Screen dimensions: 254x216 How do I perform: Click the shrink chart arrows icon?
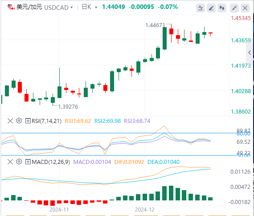(x=234, y=8)
